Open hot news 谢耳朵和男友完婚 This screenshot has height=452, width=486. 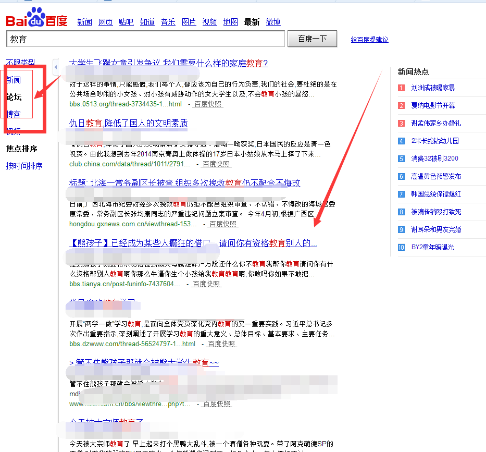[x=436, y=229]
